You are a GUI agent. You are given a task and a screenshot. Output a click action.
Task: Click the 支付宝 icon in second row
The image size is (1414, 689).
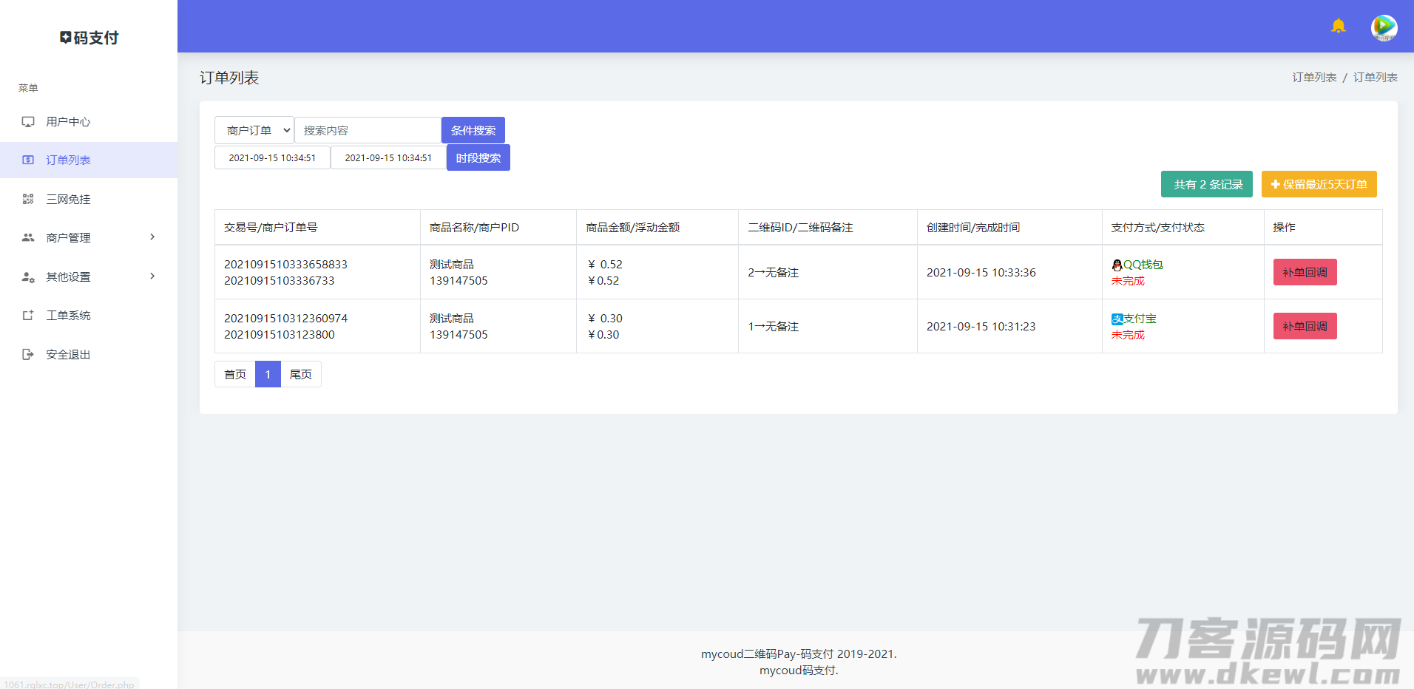coord(1117,319)
